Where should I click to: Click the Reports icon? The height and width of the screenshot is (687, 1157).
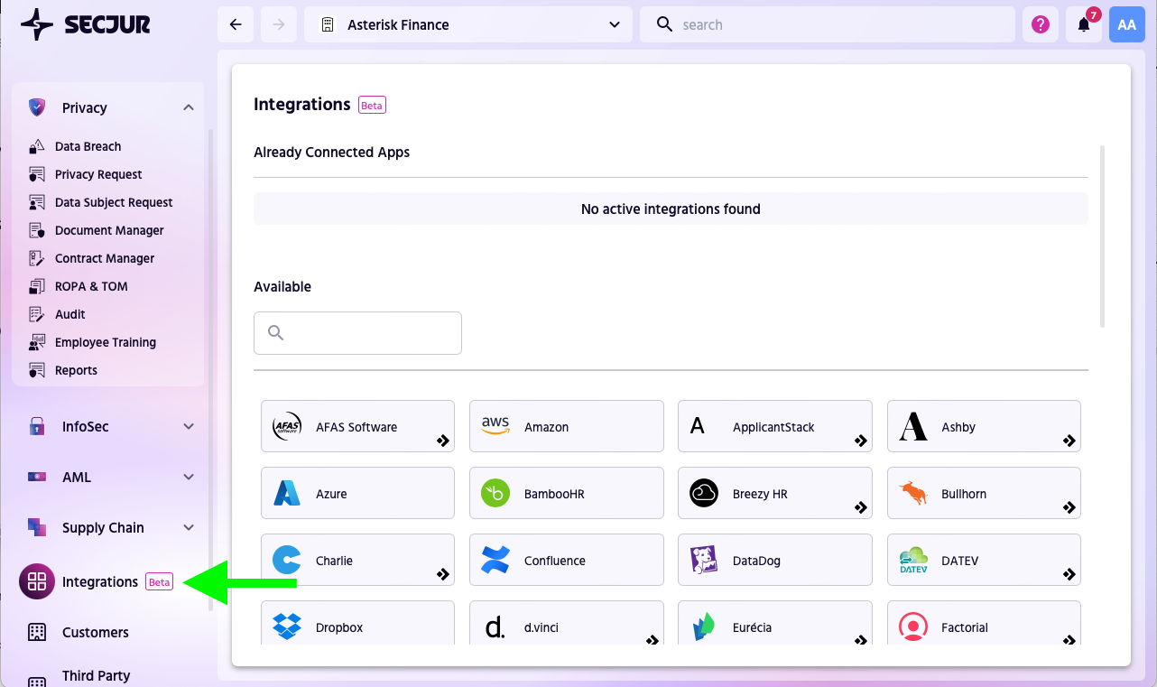(x=37, y=370)
